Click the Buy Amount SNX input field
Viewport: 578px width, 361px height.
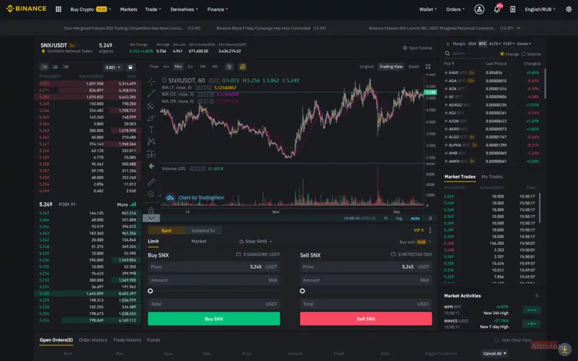click(x=214, y=280)
